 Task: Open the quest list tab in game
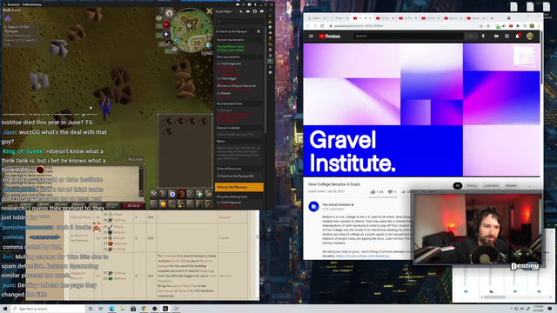pos(172,194)
